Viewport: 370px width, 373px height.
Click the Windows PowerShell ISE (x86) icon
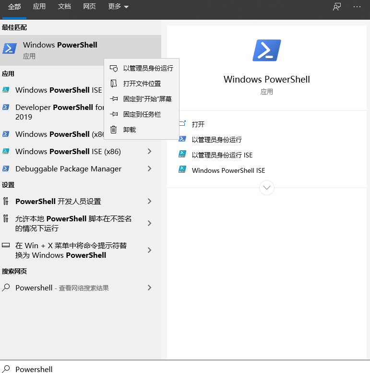pyautogui.click(x=6, y=151)
